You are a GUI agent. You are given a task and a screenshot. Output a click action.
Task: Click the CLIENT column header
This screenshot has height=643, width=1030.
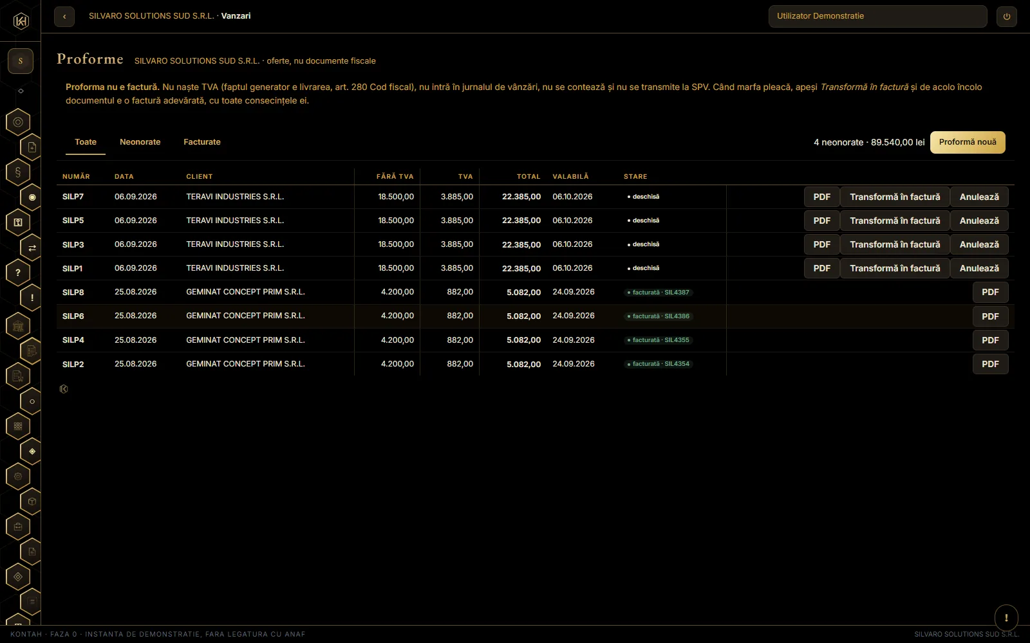tap(200, 176)
